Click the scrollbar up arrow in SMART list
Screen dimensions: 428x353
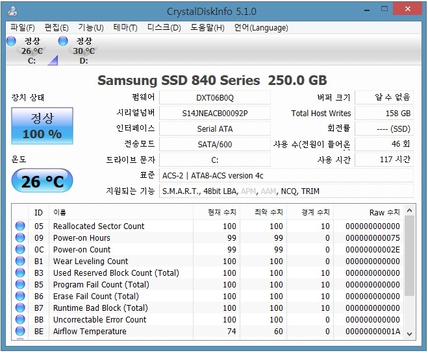pos(409,210)
